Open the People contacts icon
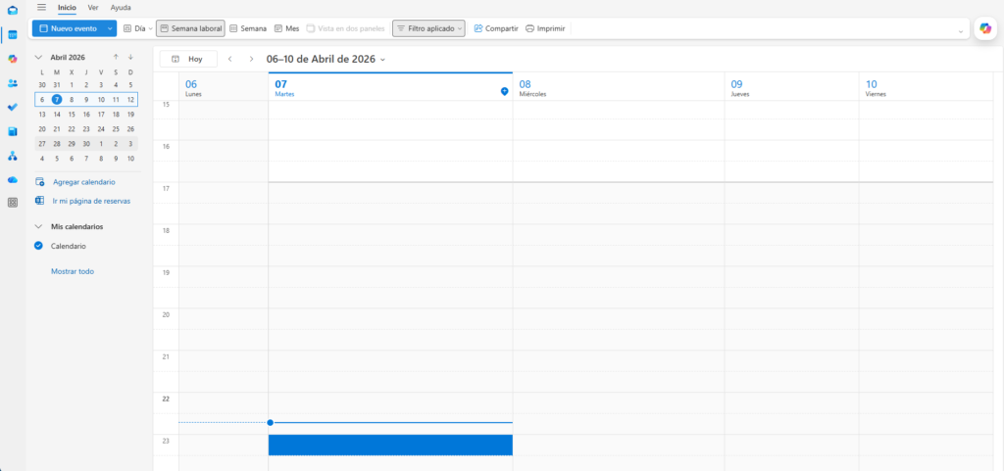Image resolution: width=1004 pixels, height=471 pixels. pos(12,82)
